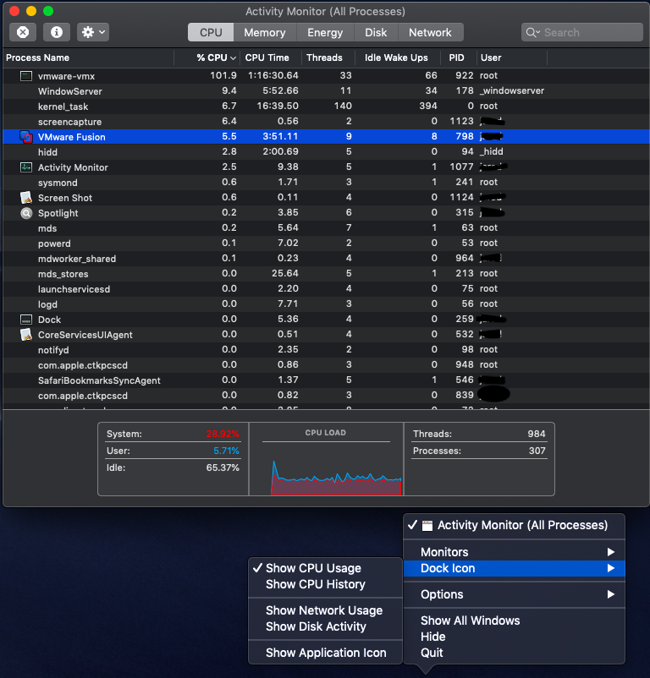The width and height of the screenshot is (650, 678).
Task: Click the 101.9 CPU value
Action: coord(223,76)
